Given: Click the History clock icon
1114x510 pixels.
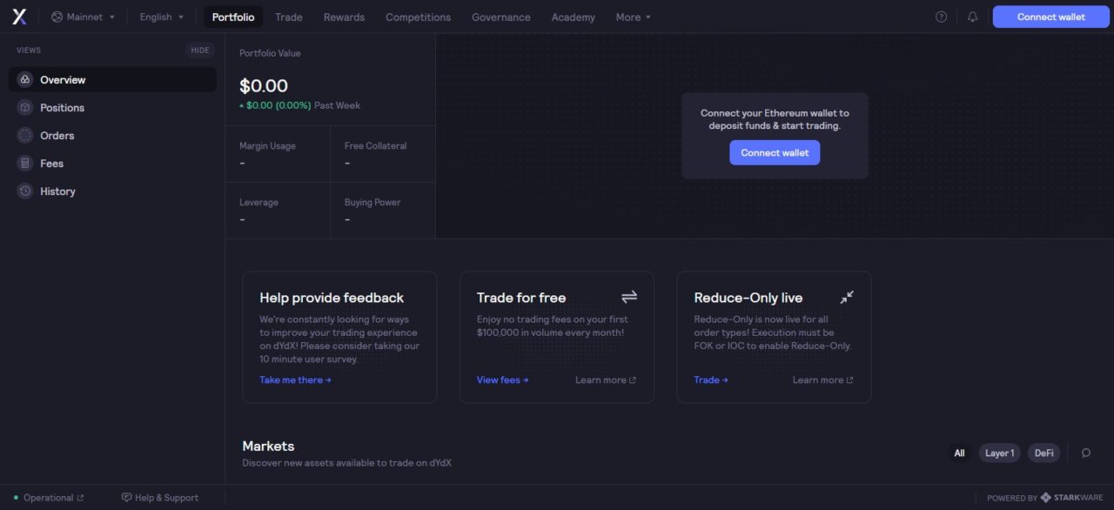Looking at the screenshot, I should click(x=25, y=191).
